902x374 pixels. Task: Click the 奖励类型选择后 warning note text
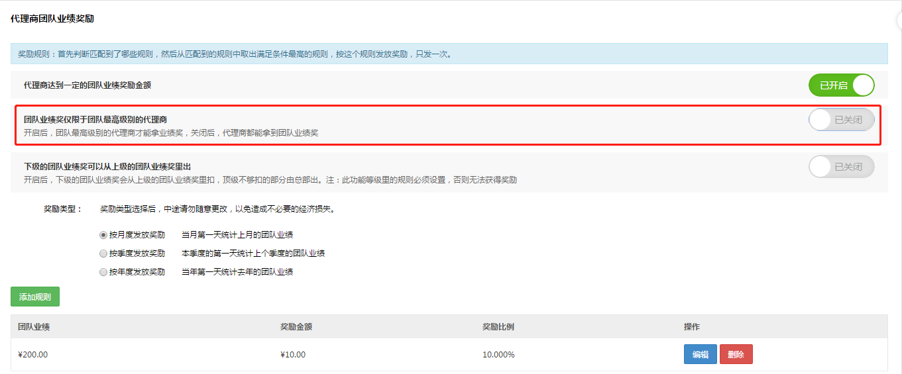pos(217,209)
